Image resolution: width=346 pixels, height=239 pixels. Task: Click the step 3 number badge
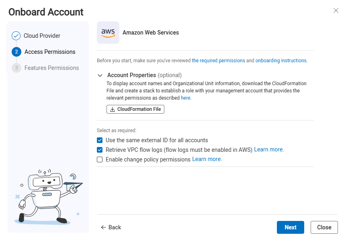[16, 68]
